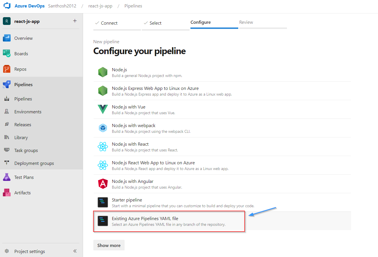The height and width of the screenshot is (257, 378).
Task: Choose Starter pipeline template
Action: [x=127, y=200]
